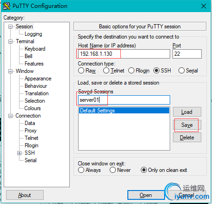Click the Port input field

pos(187,54)
